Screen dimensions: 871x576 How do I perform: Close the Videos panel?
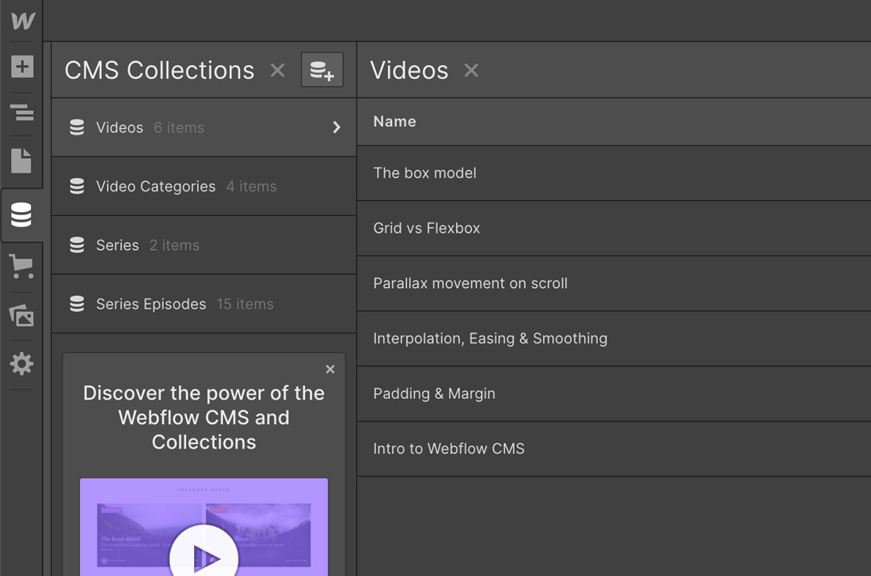coord(471,70)
